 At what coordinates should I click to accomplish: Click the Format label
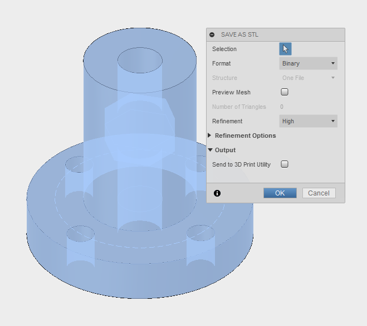222,63
